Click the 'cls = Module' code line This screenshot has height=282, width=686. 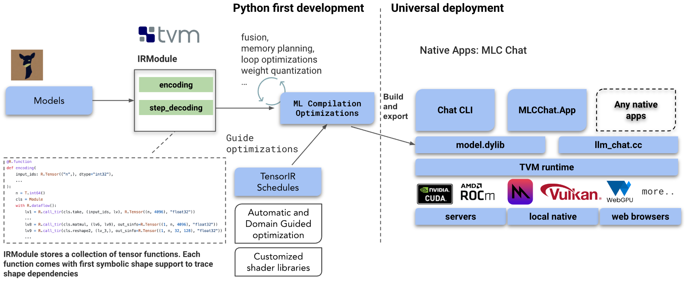tap(29, 199)
